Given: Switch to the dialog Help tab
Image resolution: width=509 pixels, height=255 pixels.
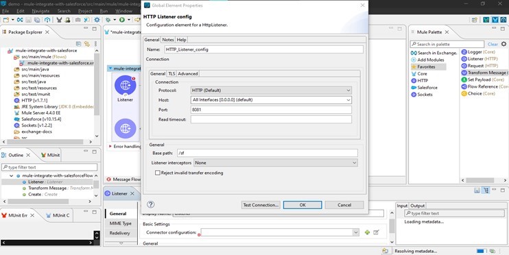Looking at the screenshot, I should 182,40.
